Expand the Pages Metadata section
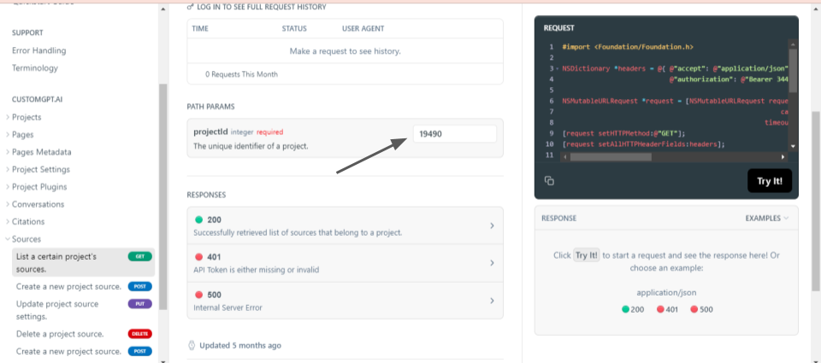821x363 pixels. tap(8, 152)
